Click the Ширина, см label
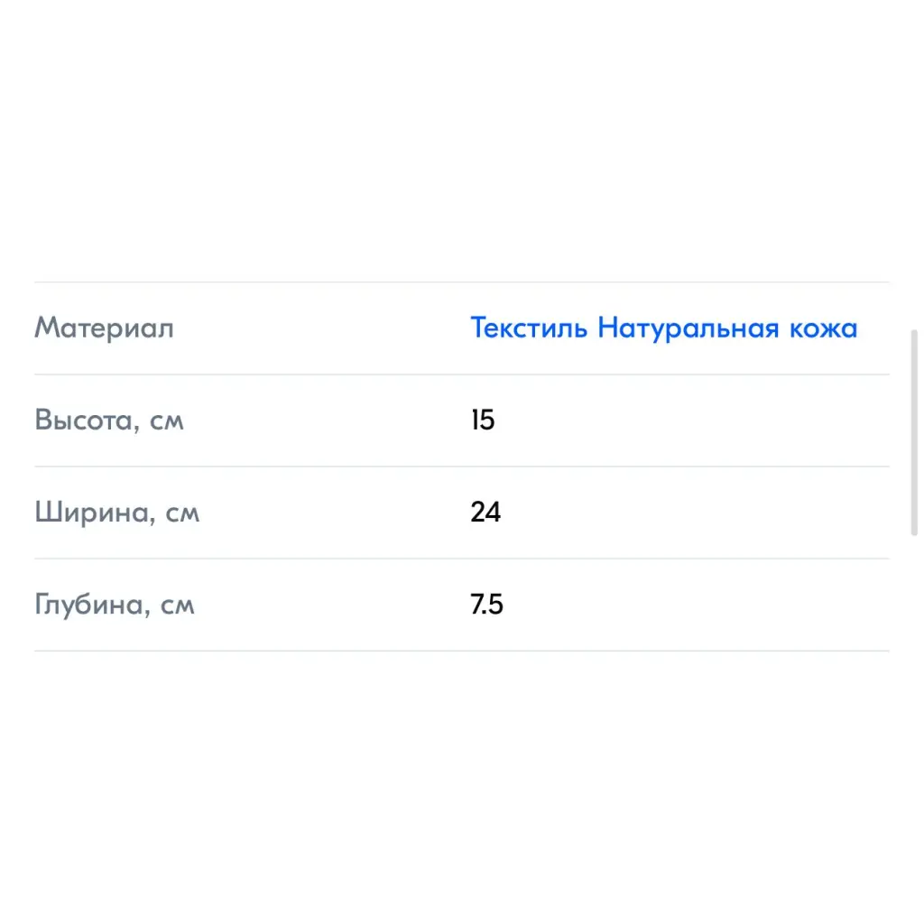 click(x=117, y=513)
